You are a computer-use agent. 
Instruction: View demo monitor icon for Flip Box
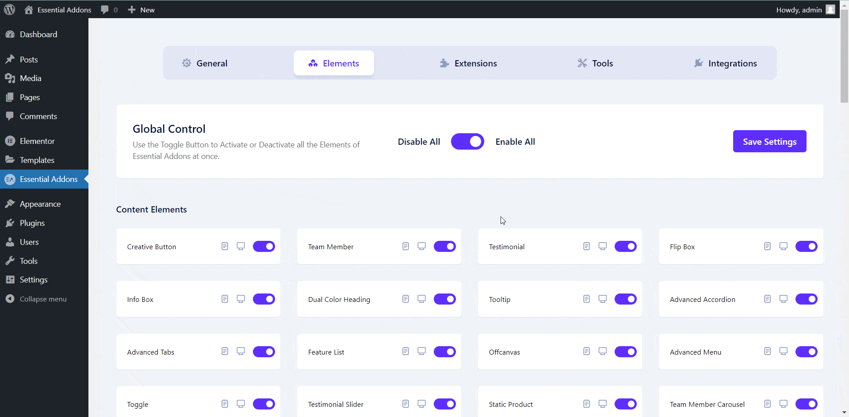(x=783, y=246)
